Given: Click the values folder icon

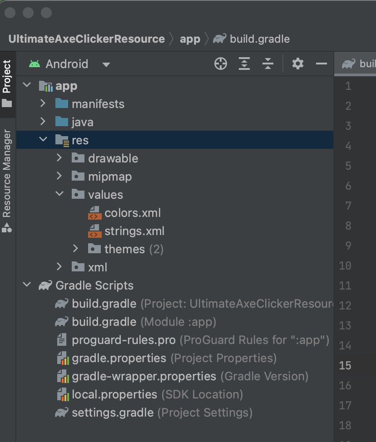Looking at the screenshot, I should click(x=78, y=194).
